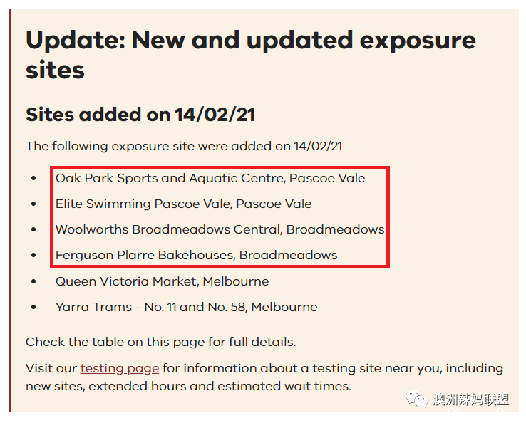Select Elite Swimming Pascoe Vale entry

(183, 204)
